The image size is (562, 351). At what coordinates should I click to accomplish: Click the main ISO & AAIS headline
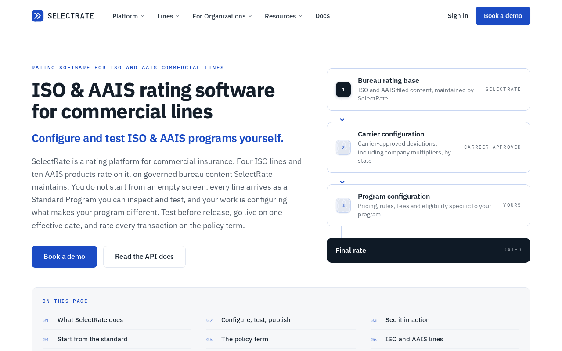[153, 100]
